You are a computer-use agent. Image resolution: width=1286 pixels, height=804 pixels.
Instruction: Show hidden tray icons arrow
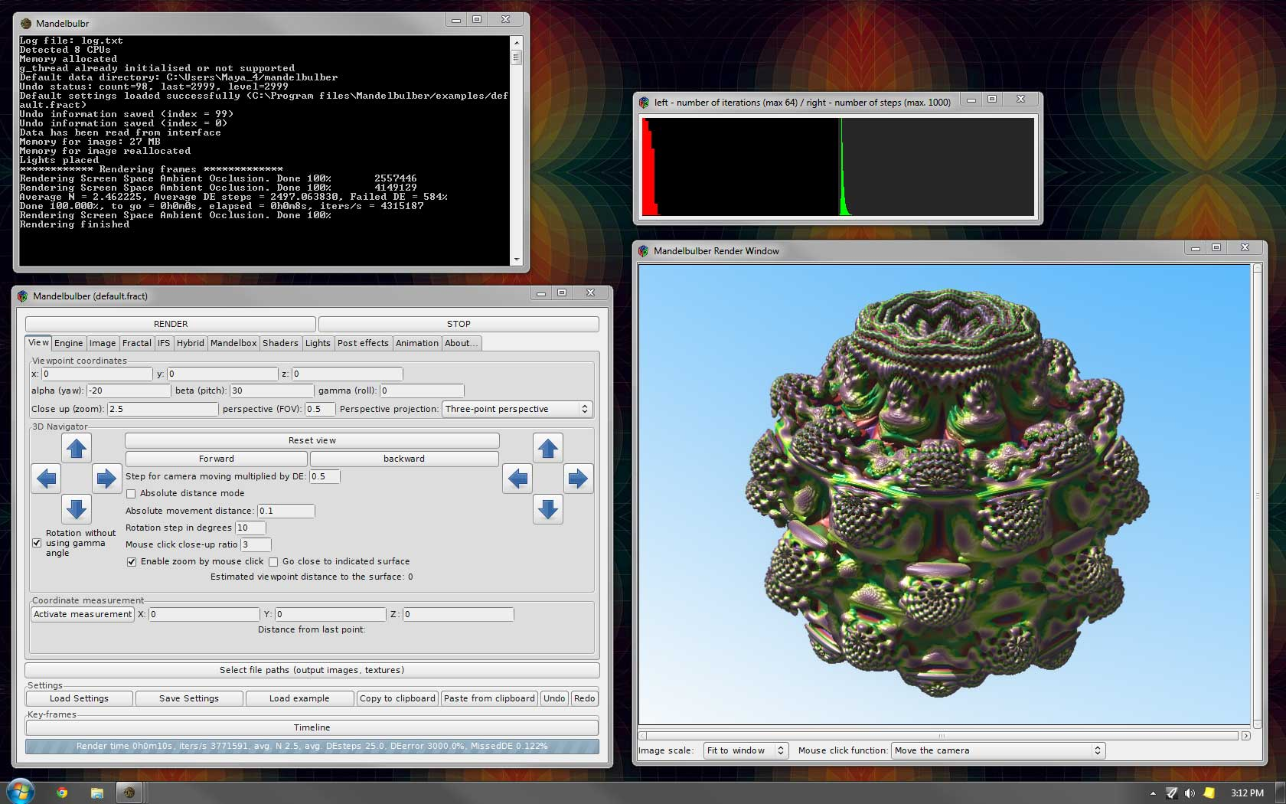click(x=1153, y=793)
